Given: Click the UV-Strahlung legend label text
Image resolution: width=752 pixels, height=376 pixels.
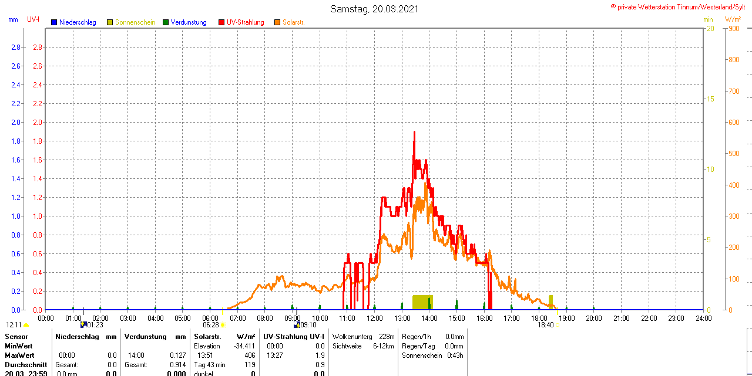Looking at the screenshot, I should click(246, 22).
